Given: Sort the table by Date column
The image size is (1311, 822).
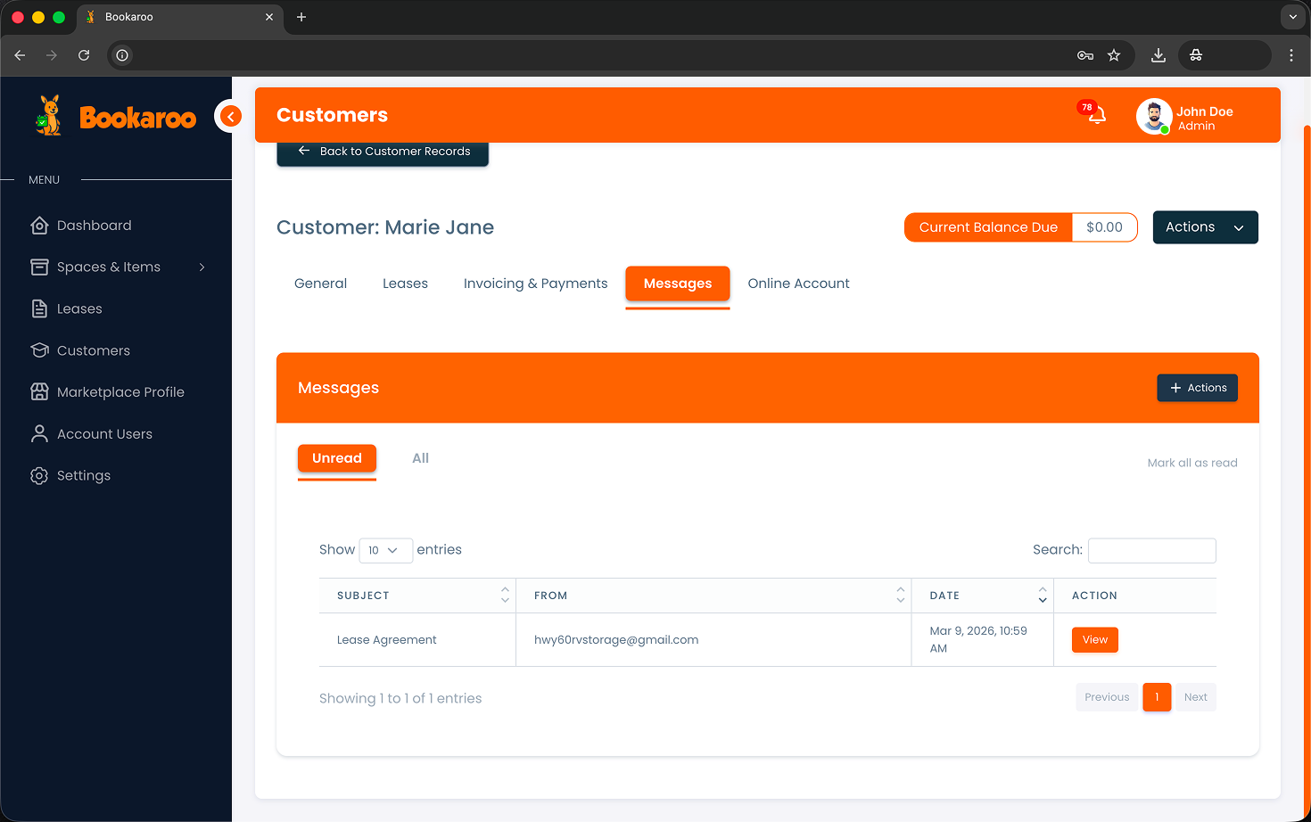Looking at the screenshot, I should point(1042,595).
